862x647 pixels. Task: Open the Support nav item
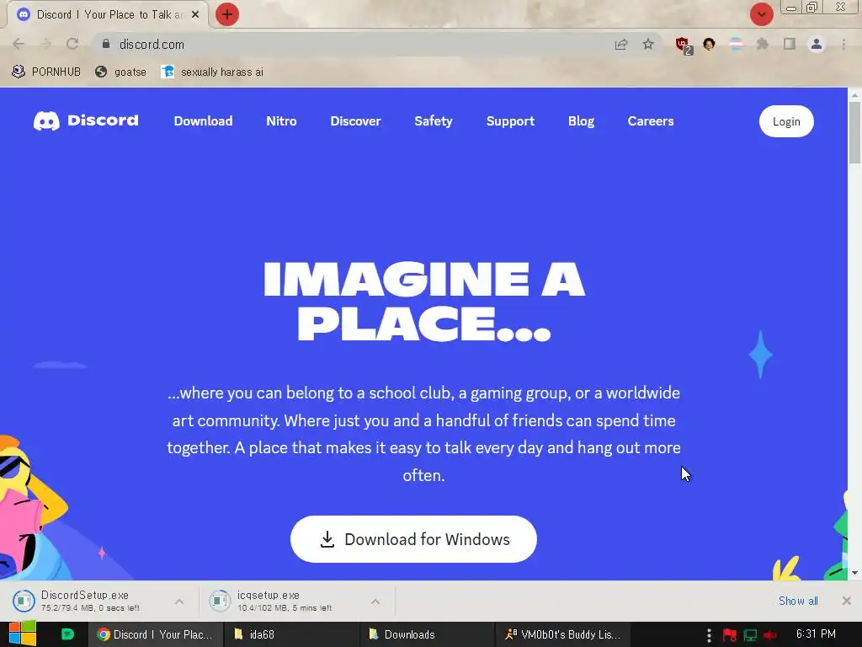[510, 121]
